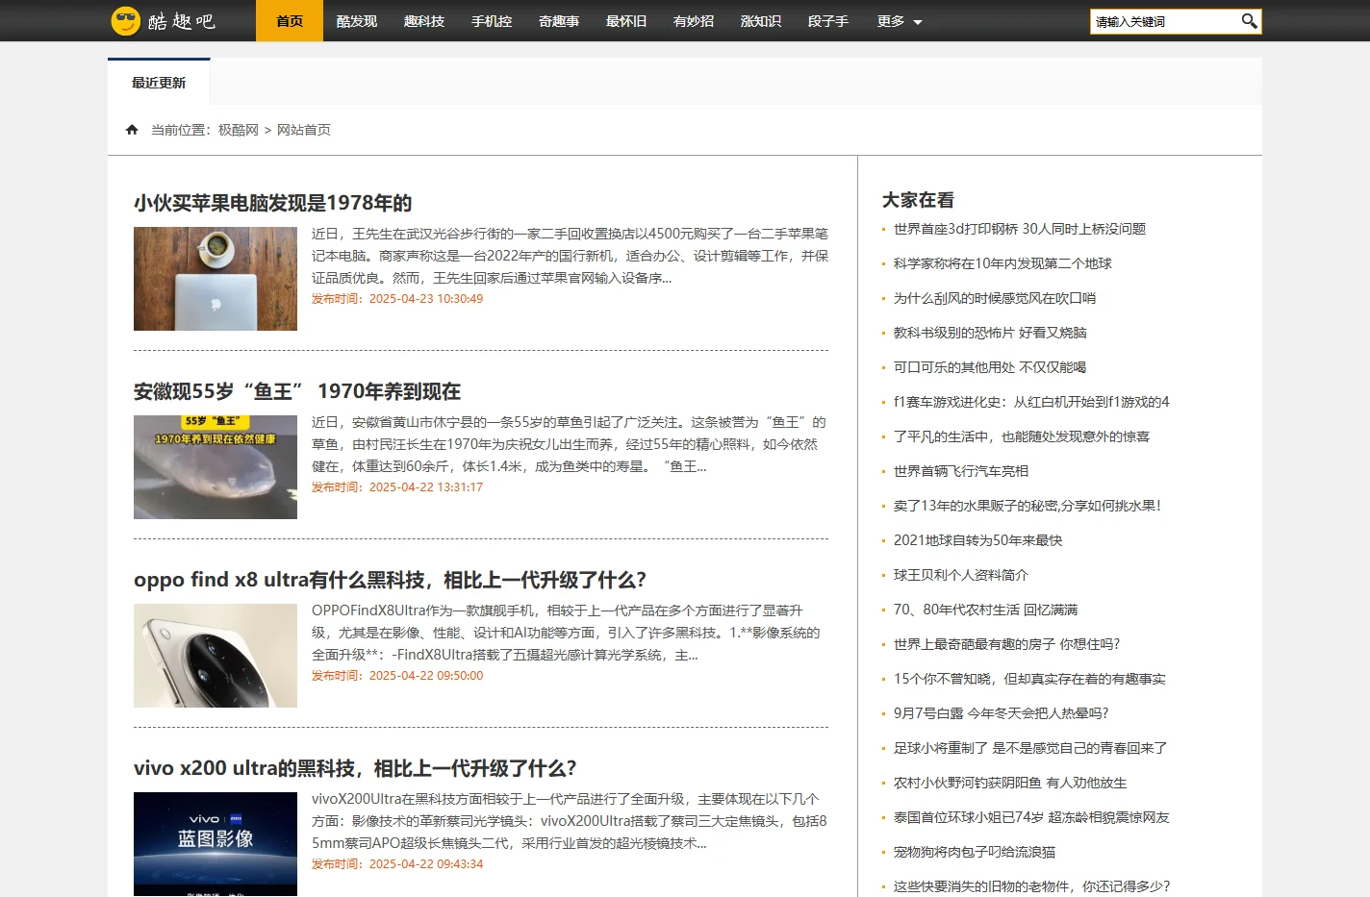Screen dimensions: 1370x897
Task: Open 卖了13年的水果贩子的秘密 link
Action: (x=1027, y=506)
